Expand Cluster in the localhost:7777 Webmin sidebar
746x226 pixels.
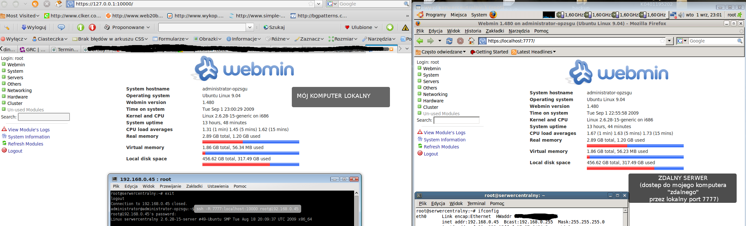(x=431, y=107)
